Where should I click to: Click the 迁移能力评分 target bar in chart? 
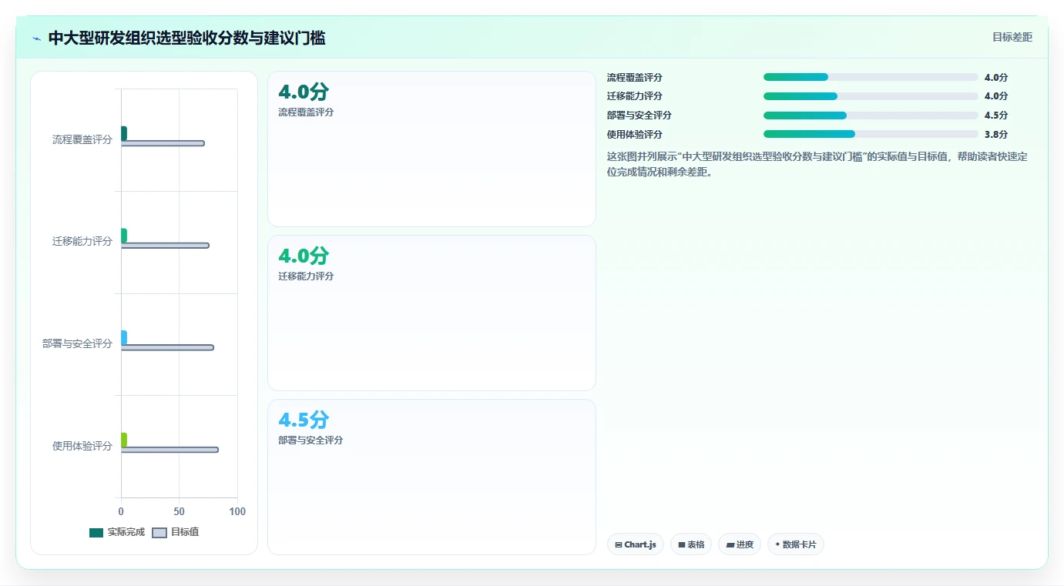(x=165, y=246)
